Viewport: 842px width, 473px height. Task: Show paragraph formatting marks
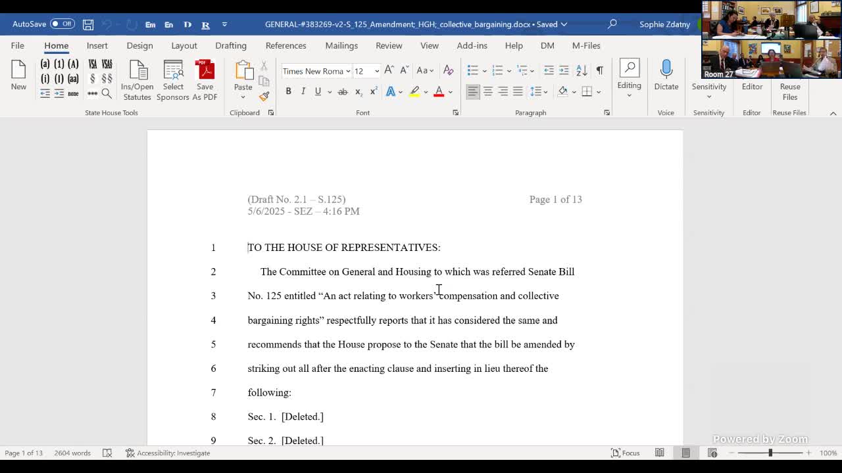click(x=599, y=70)
